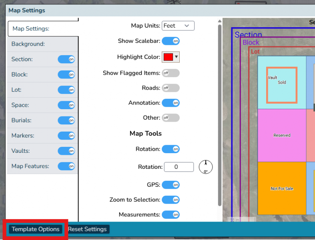Toggle the Section layer switch
The image size is (315, 240).
66,59
